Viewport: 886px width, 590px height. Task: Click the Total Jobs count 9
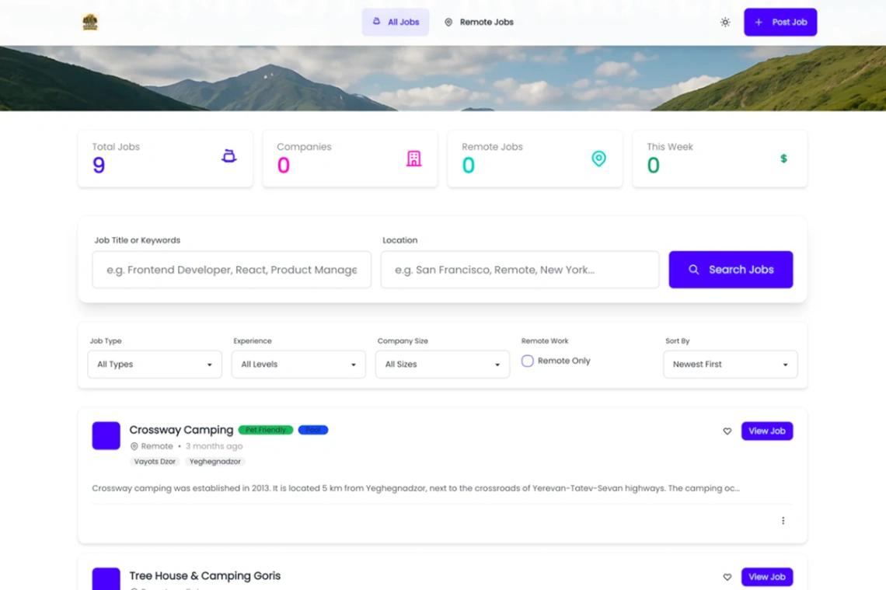pos(99,166)
